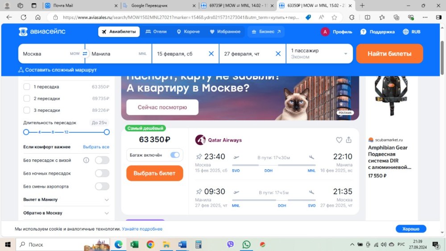Image resolution: width=446 pixels, height=251 pixels.
Task: Open Поддержка help page
Action: pos(377,32)
